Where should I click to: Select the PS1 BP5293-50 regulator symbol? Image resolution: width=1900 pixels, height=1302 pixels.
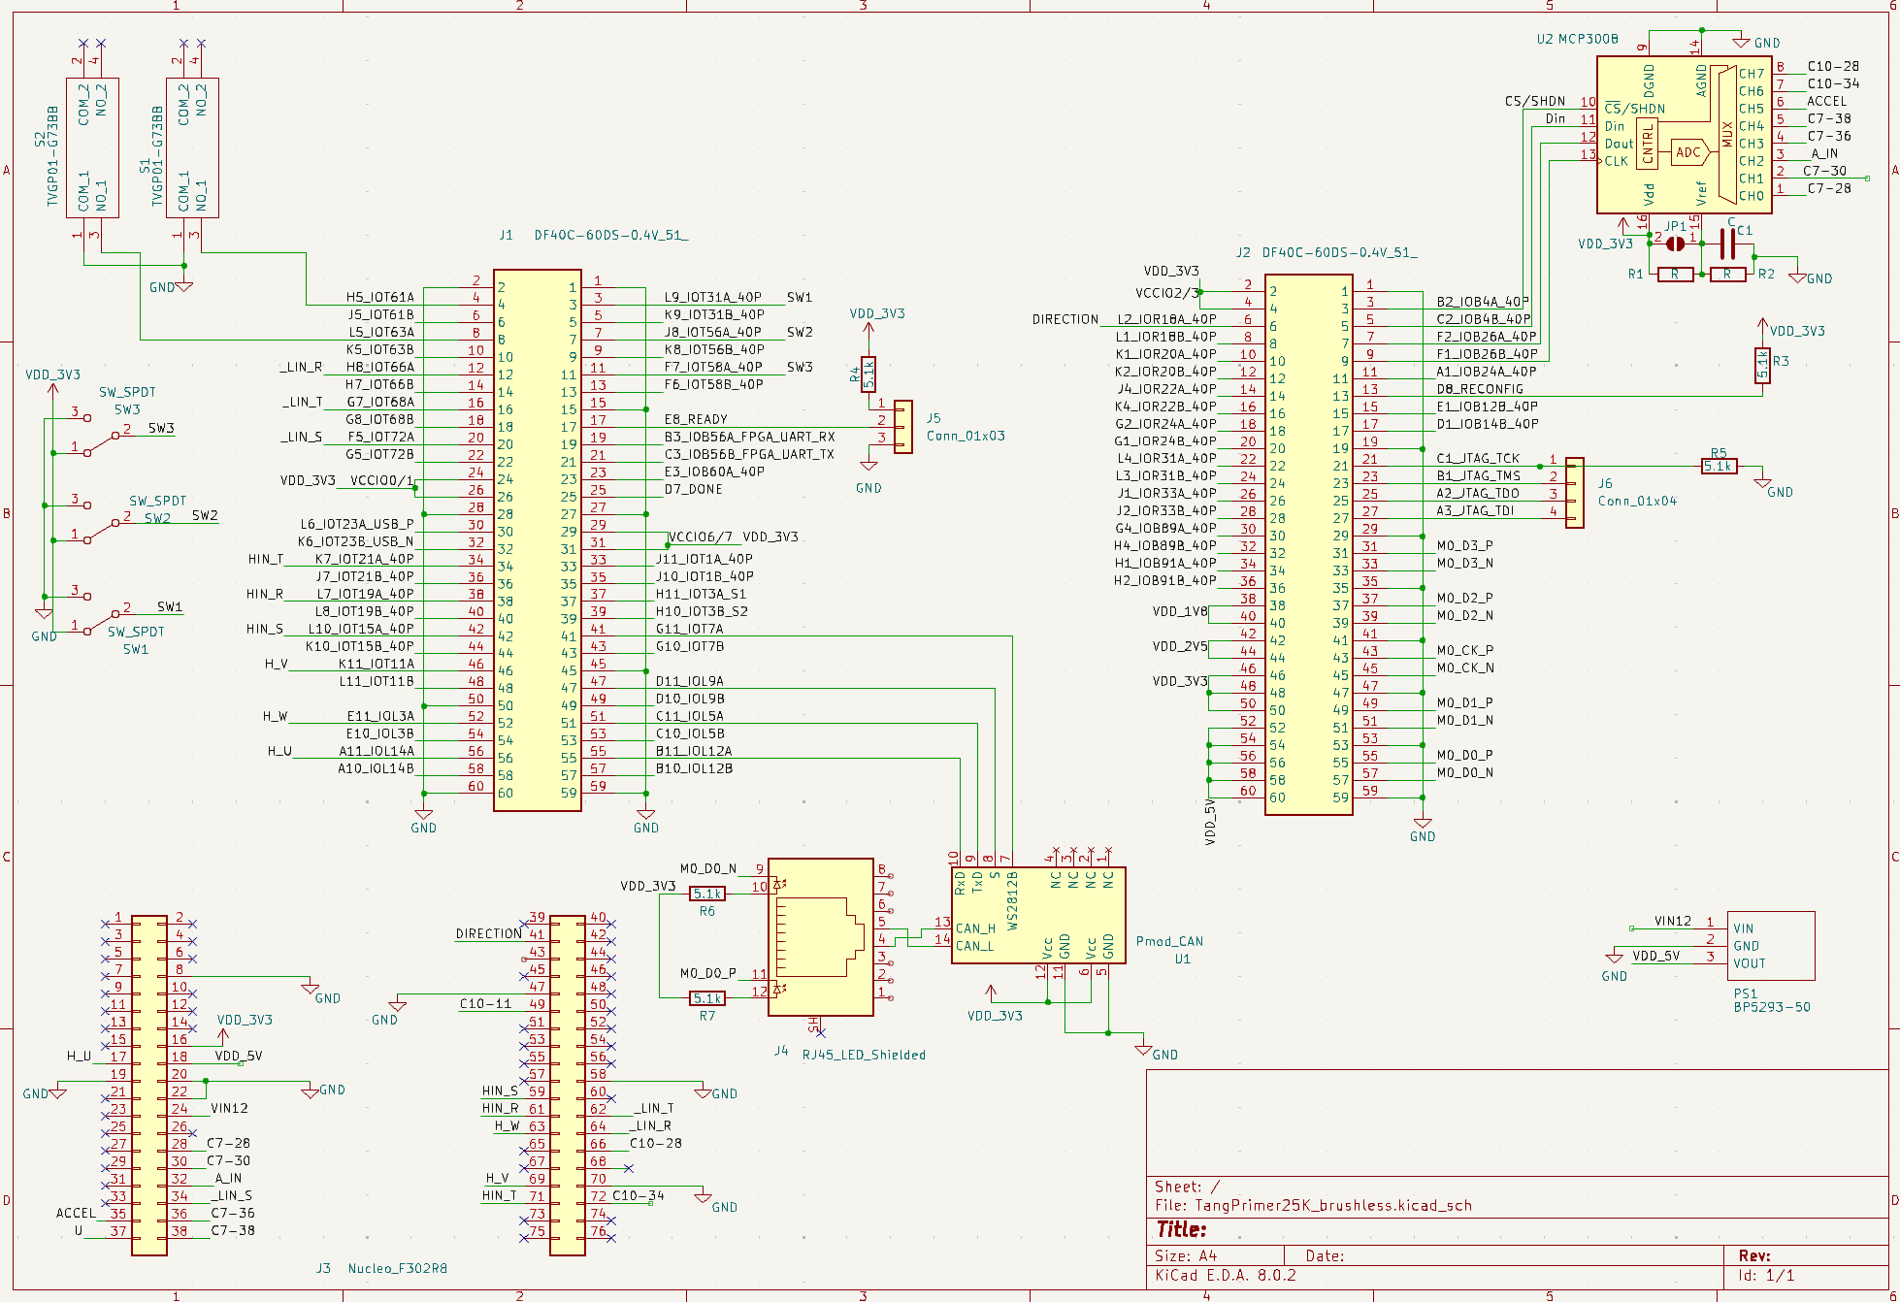click(x=1771, y=945)
